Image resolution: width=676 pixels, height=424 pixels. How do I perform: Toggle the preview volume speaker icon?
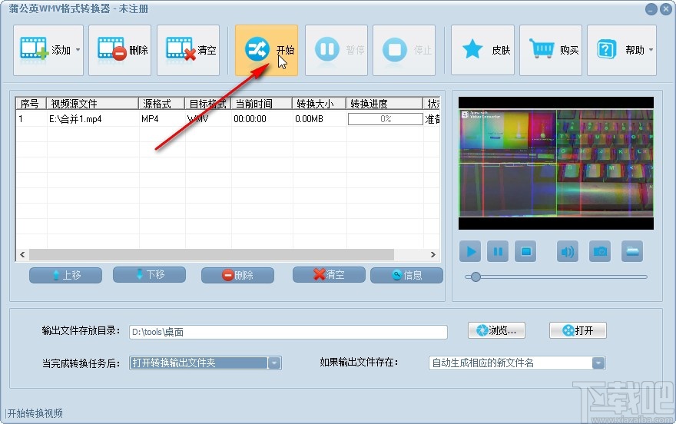click(x=568, y=251)
